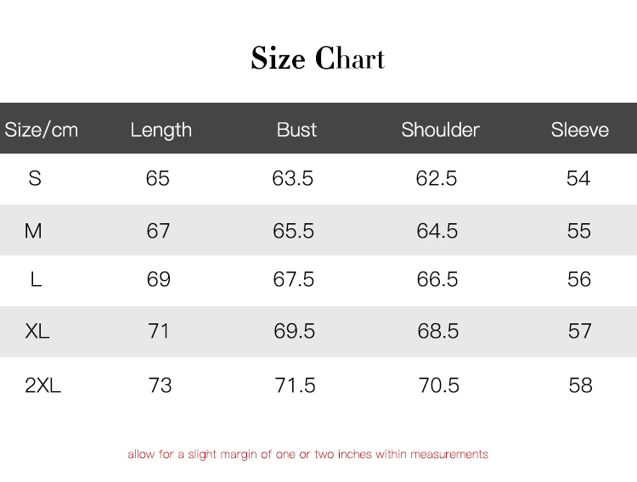Click the 71.5 bust value for 2XL

pyautogui.click(x=295, y=385)
